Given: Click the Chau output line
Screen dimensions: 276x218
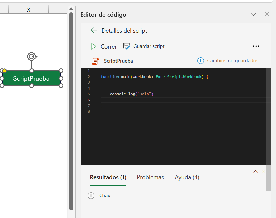Looking at the screenshot, I should tap(105, 195).
